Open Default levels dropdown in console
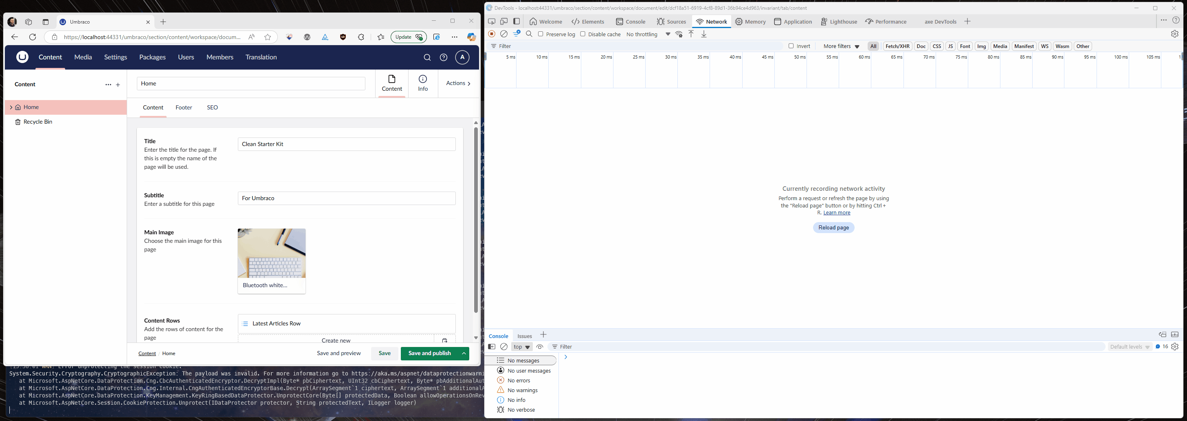1187x421 pixels. point(1130,347)
